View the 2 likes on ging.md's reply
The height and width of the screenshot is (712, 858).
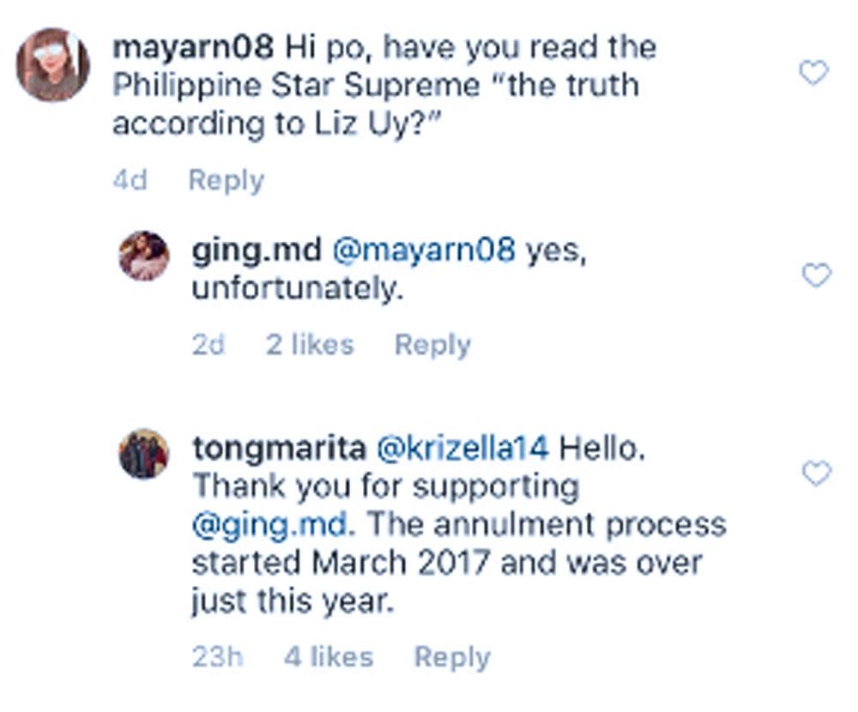point(309,345)
